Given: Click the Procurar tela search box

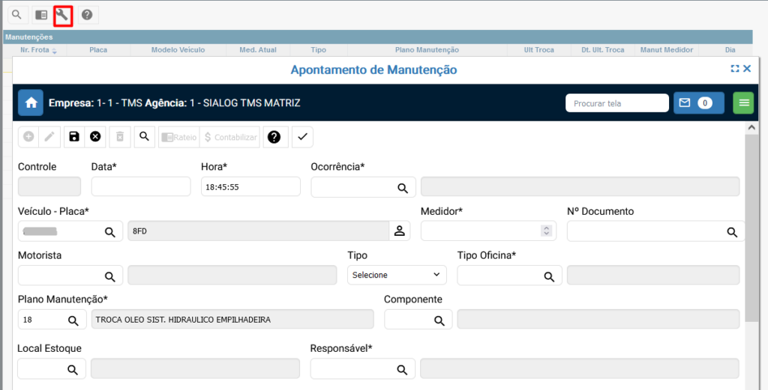Looking at the screenshot, I should point(616,103).
